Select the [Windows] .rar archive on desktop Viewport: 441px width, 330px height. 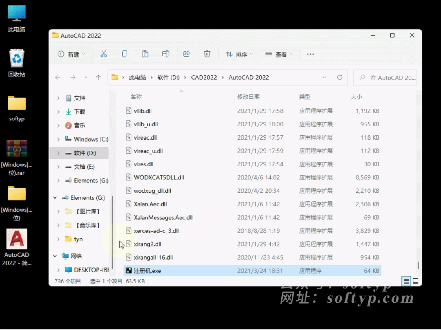[x=17, y=158]
